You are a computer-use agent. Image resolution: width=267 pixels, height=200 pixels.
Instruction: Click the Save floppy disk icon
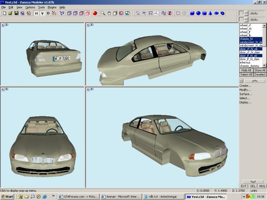[16, 13]
